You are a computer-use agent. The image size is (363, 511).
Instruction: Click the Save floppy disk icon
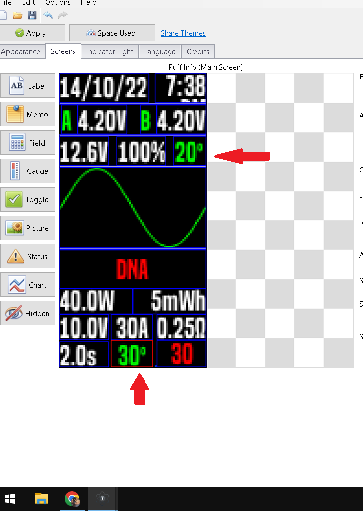[32, 15]
